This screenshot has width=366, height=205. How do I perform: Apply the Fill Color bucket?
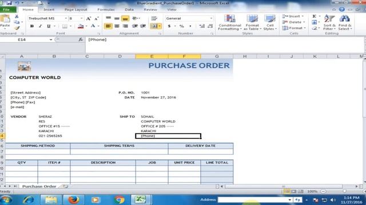tap(81, 26)
